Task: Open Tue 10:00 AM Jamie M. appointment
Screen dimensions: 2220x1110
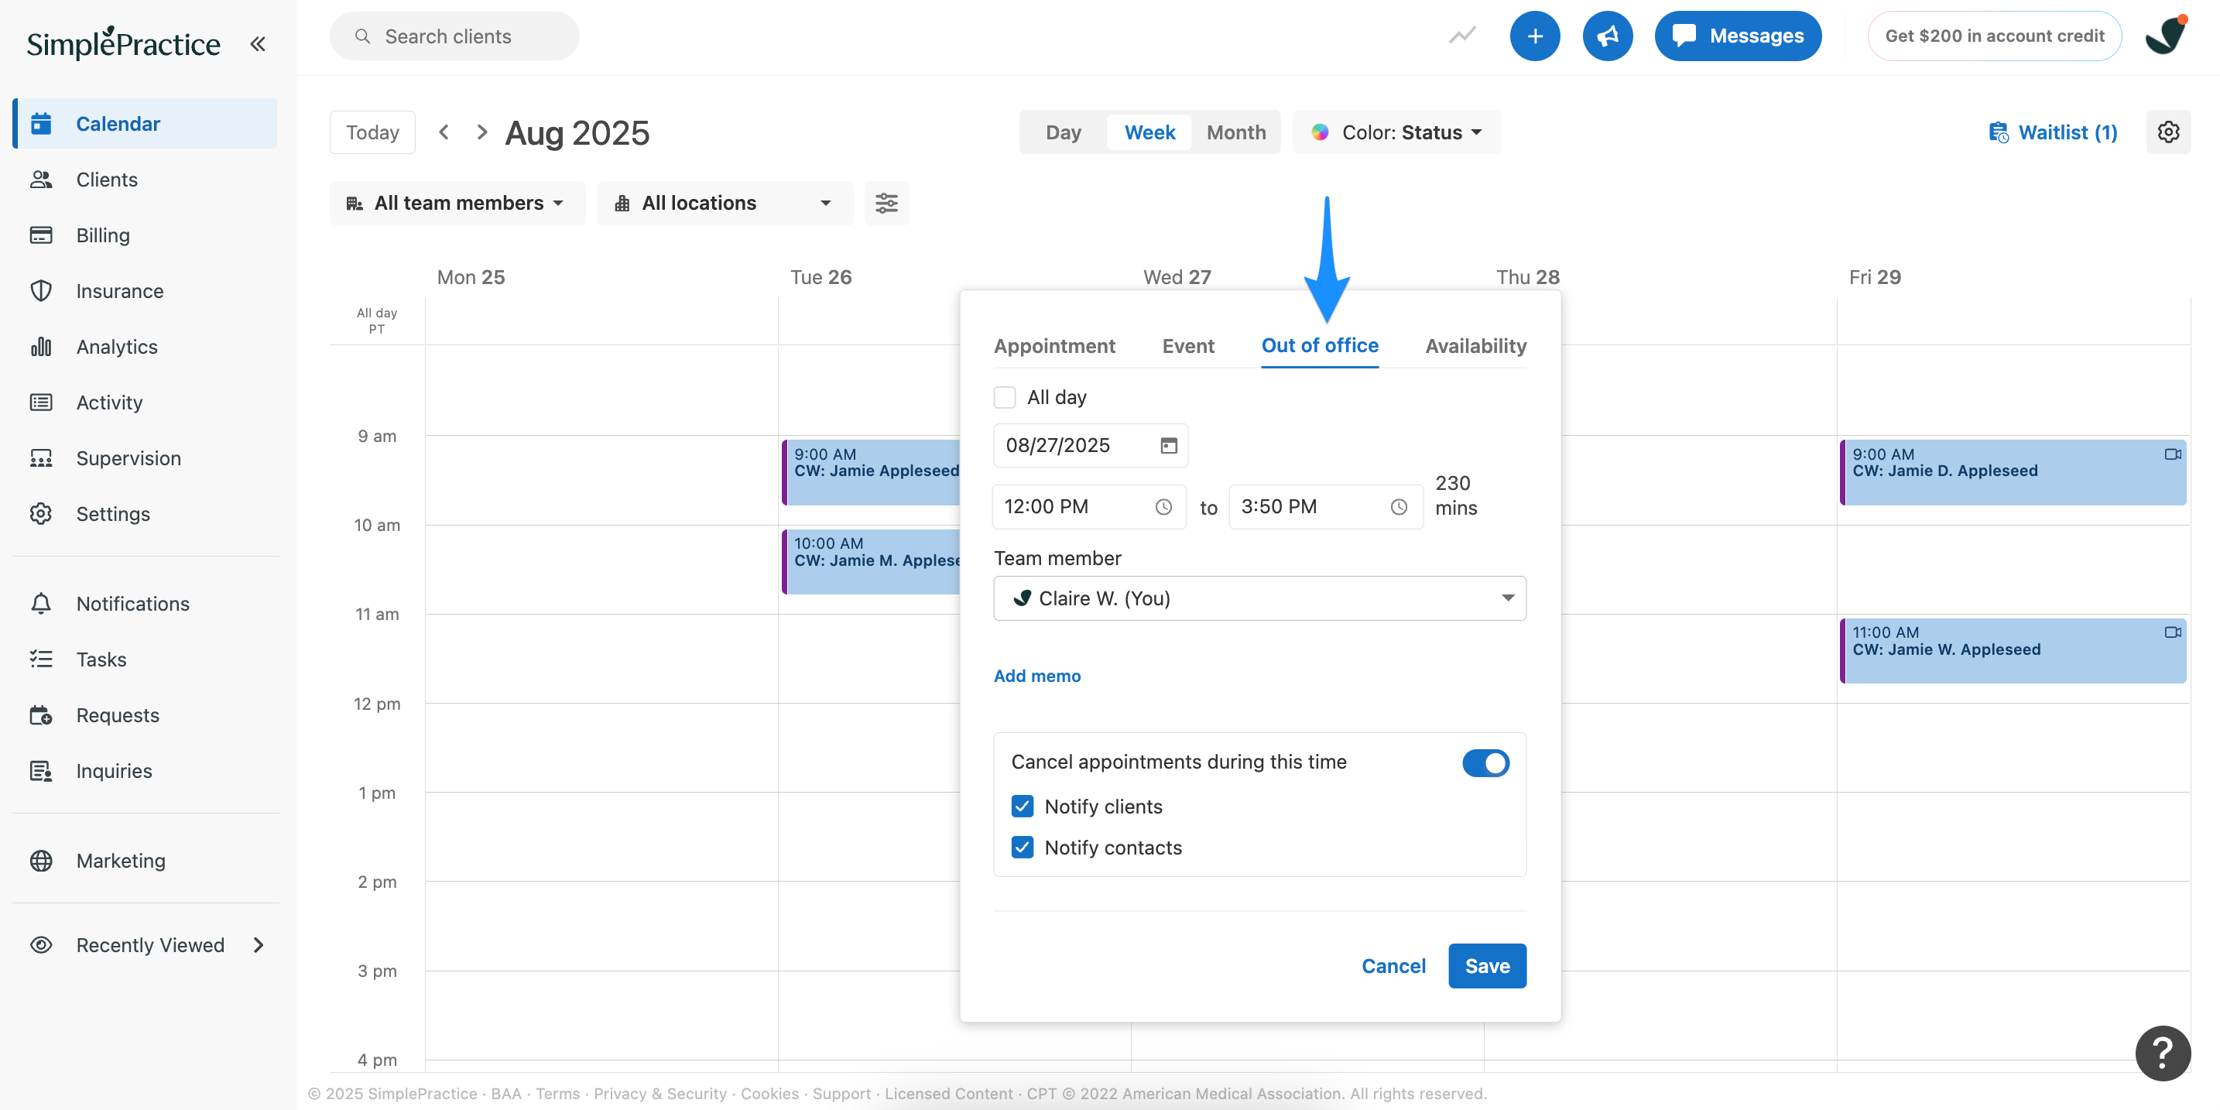Action: 872,561
